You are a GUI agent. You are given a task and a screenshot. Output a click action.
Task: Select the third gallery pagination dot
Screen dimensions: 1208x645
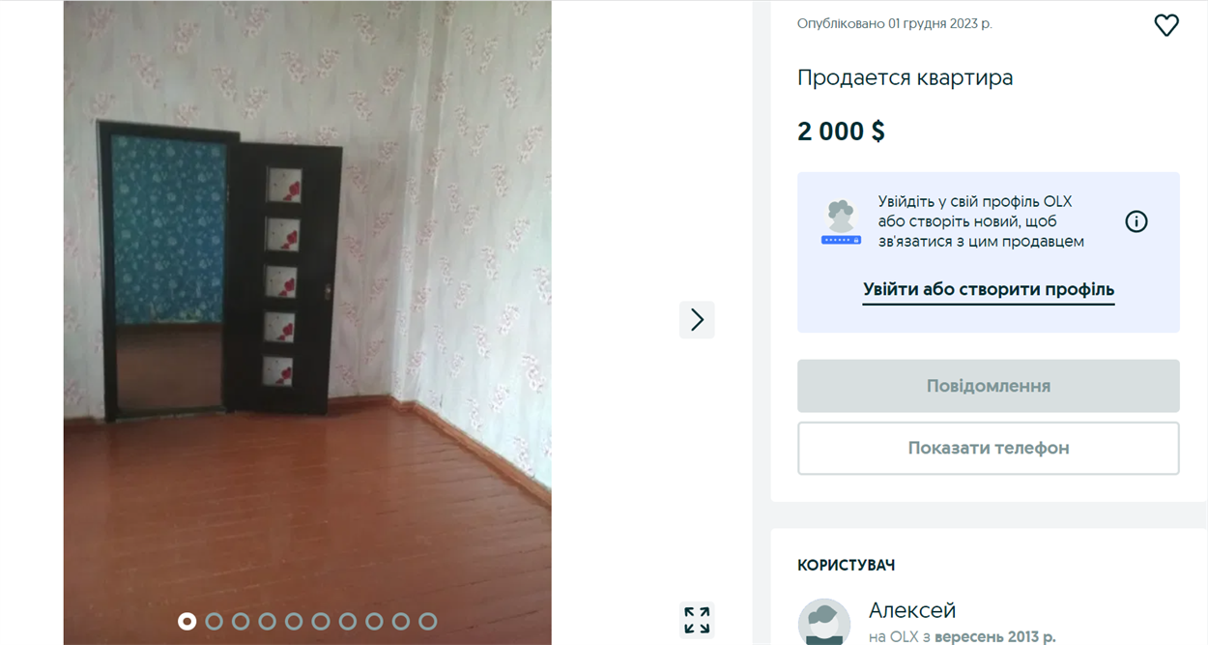coord(241,621)
